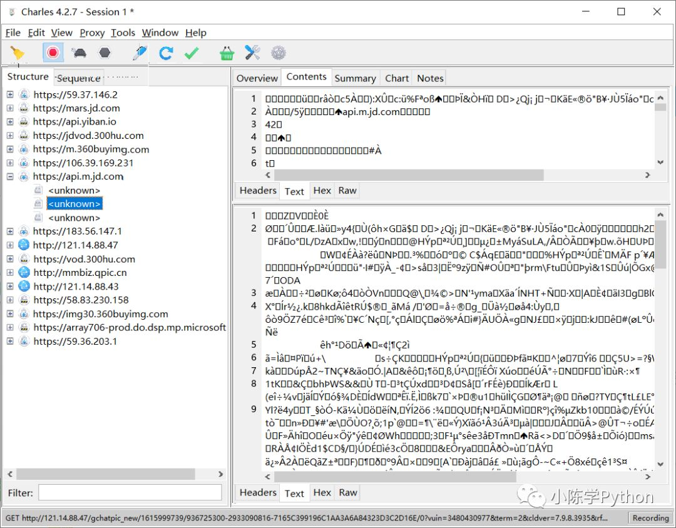Click the green shopping basket icon
Screen dimensions: 676x528
pos(227,53)
